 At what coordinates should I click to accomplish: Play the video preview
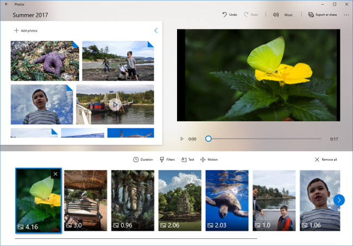point(182,139)
